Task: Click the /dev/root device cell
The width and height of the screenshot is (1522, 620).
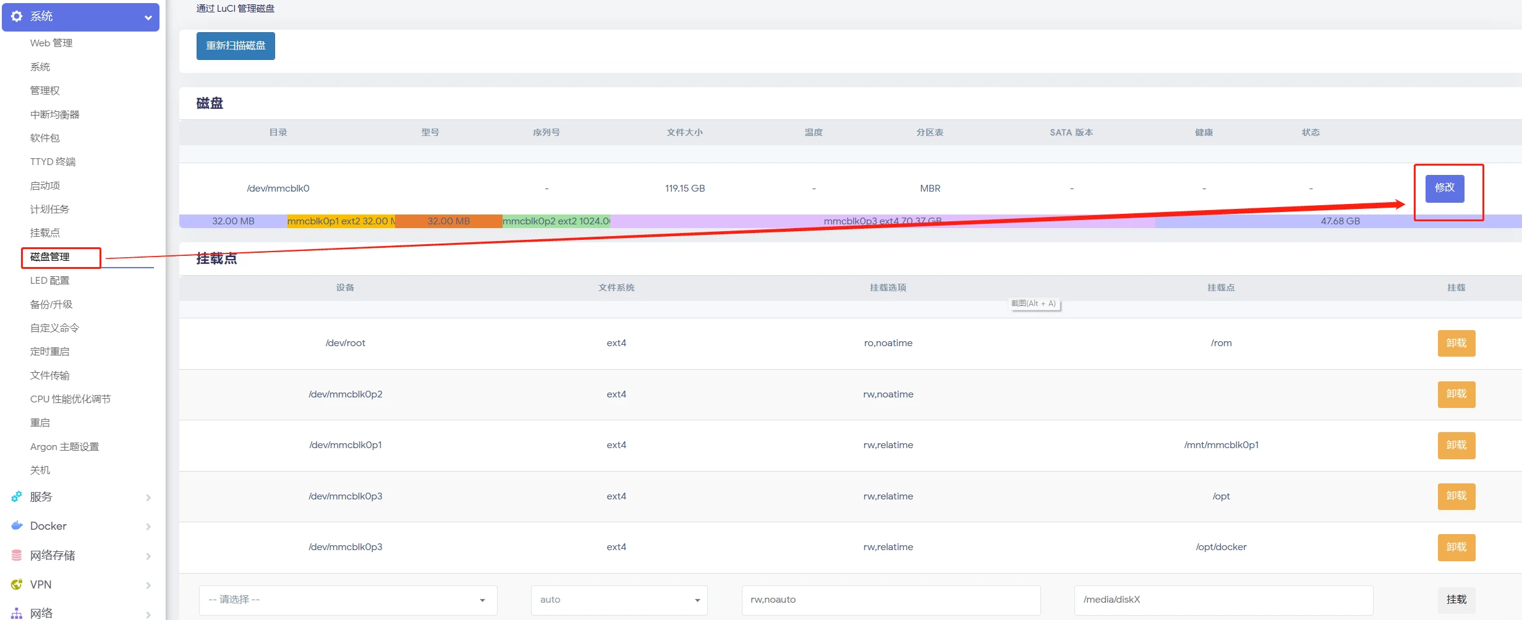Action: (x=346, y=343)
